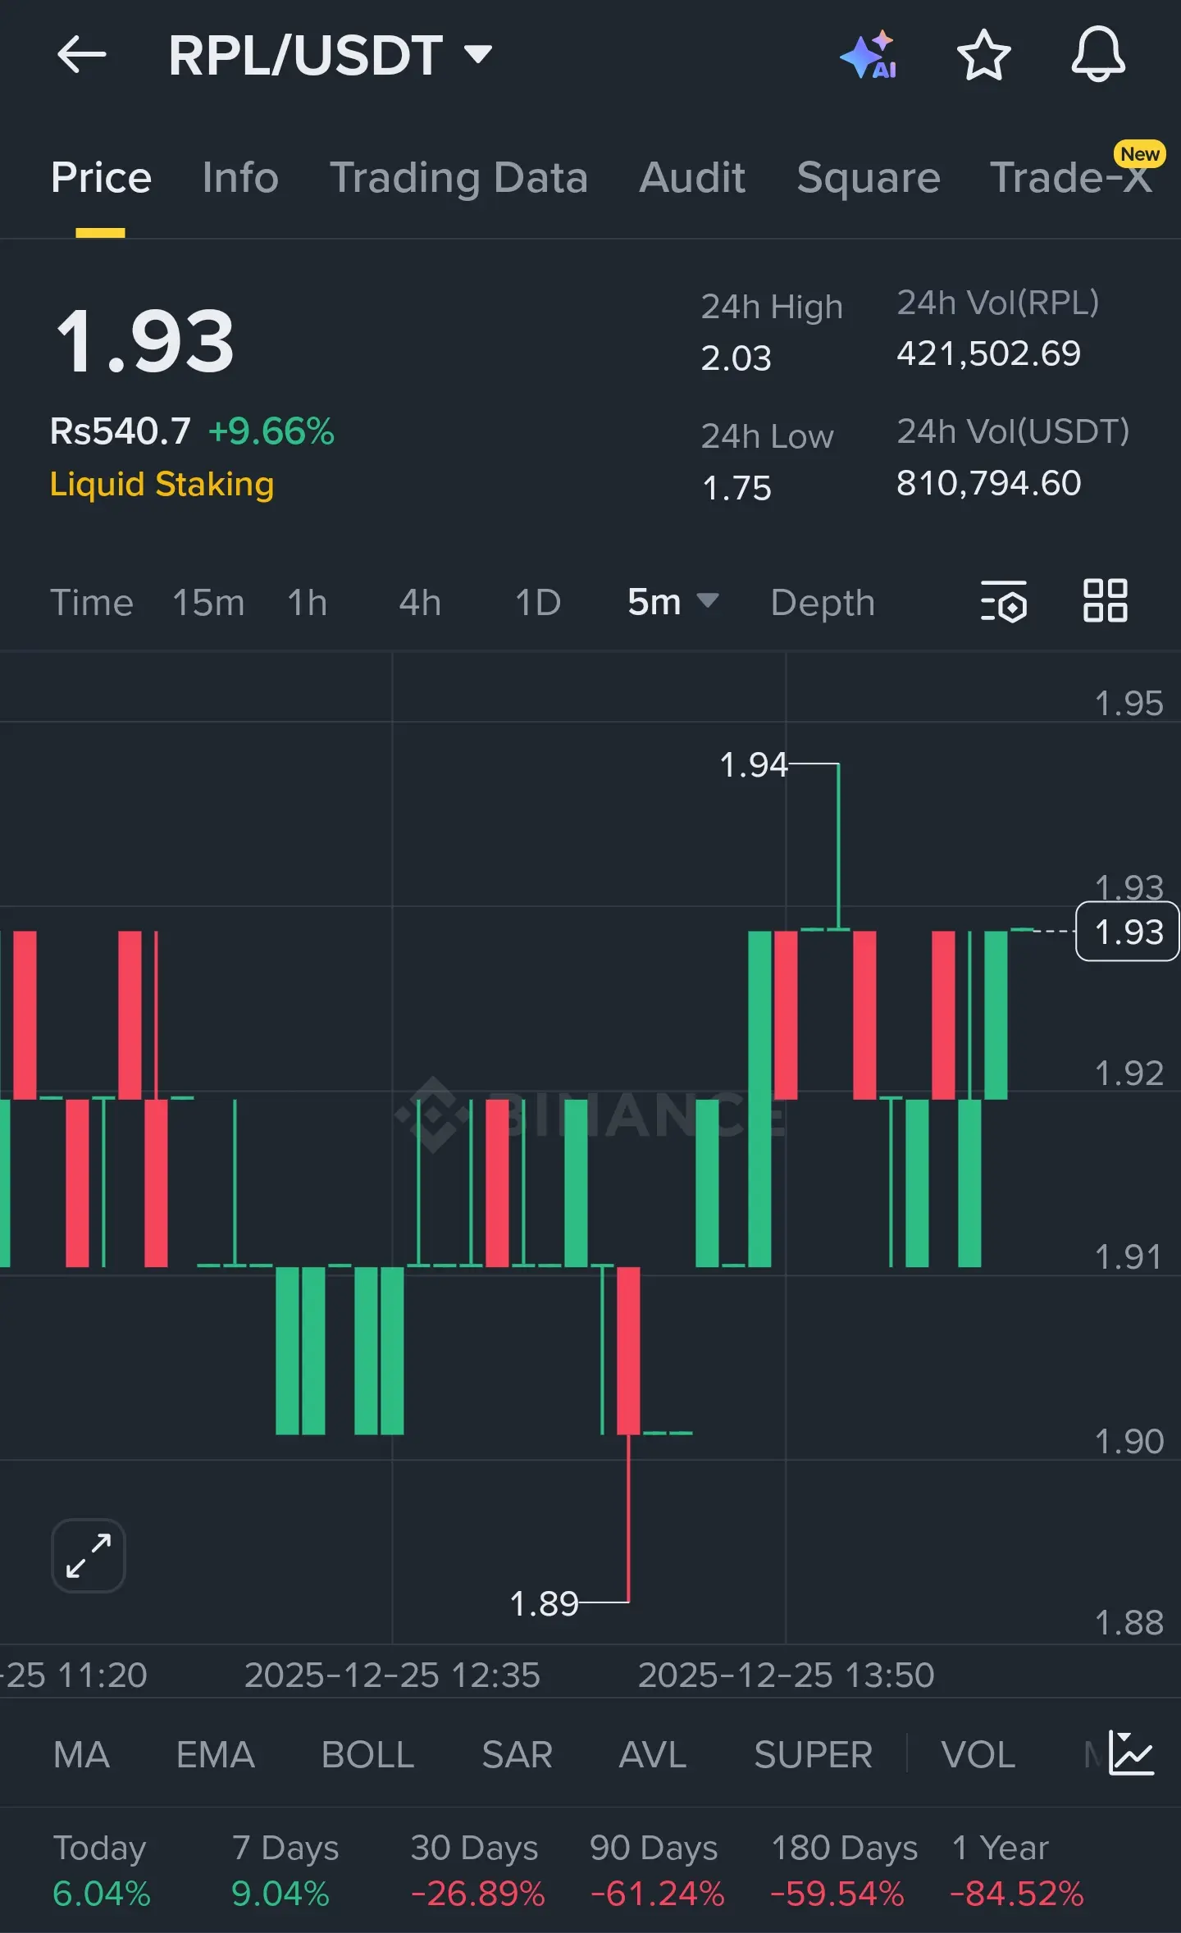Viewport: 1181px width, 1933px height.
Task: Tap the large 1.93 last price
Action: 145,341
